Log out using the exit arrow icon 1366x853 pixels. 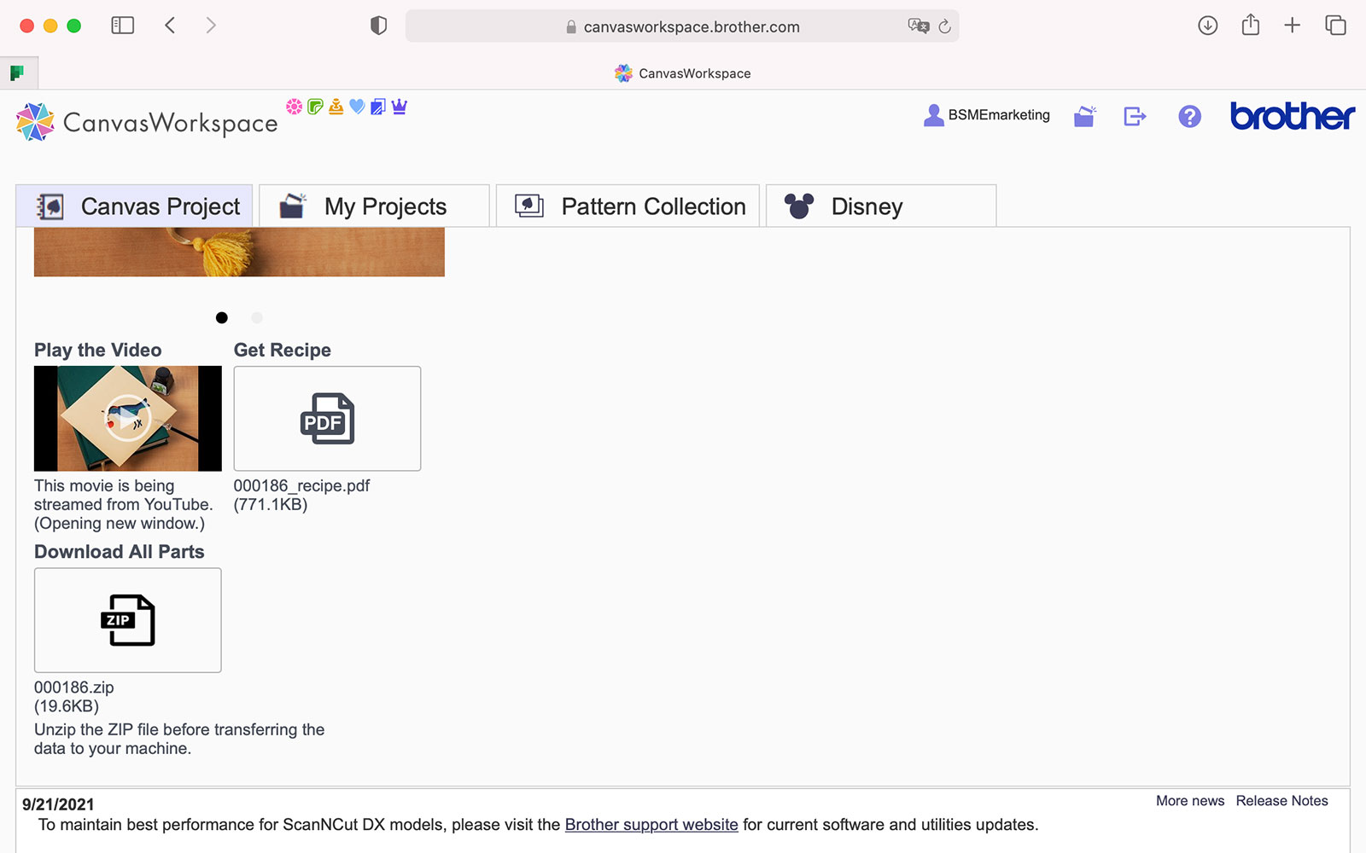point(1135,116)
